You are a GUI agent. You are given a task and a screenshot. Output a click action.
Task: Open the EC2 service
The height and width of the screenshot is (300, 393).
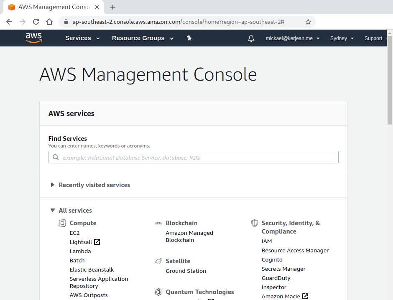coord(75,233)
